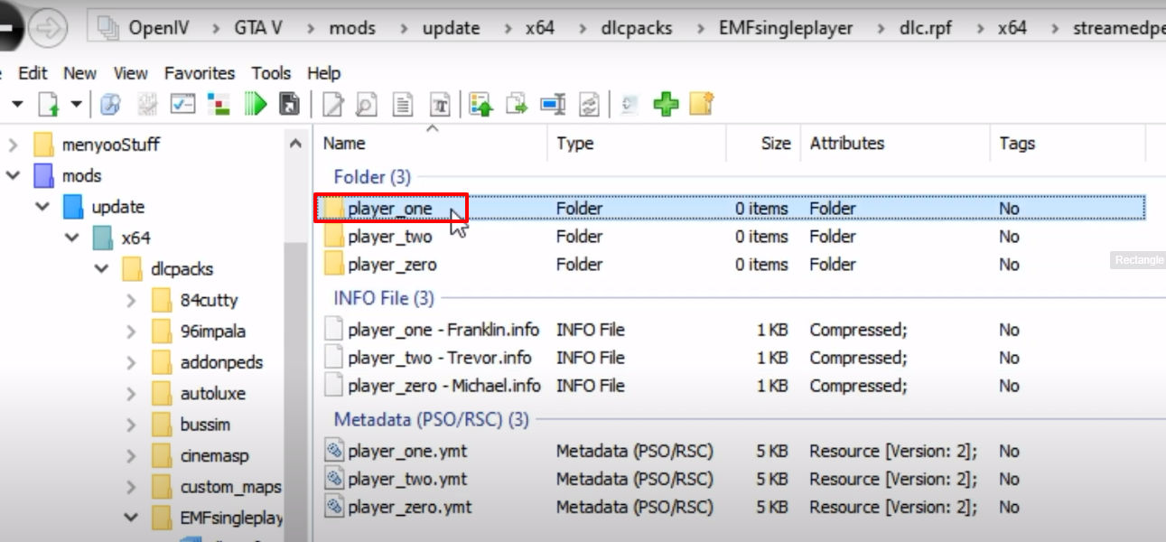Viewport: 1166px width, 542px height.
Task: Select cinemasp folder in tree
Action: 214,456
